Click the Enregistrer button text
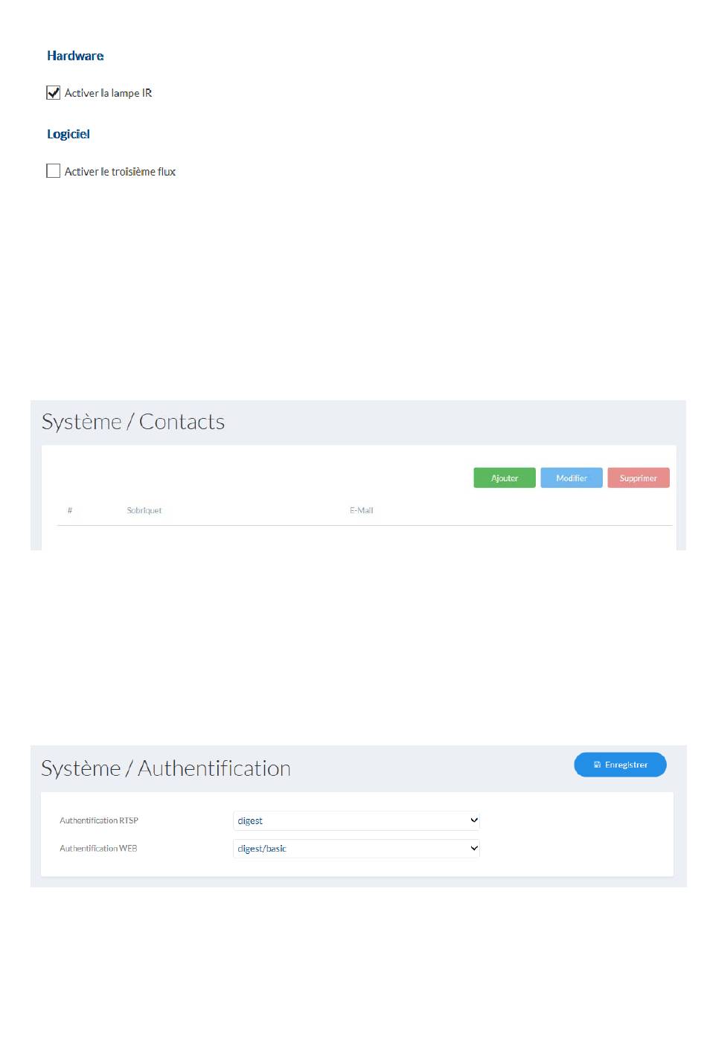 [626, 765]
